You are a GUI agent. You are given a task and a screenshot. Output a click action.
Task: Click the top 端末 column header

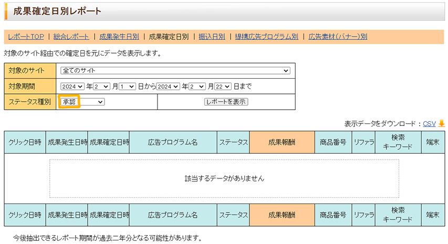(x=433, y=142)
